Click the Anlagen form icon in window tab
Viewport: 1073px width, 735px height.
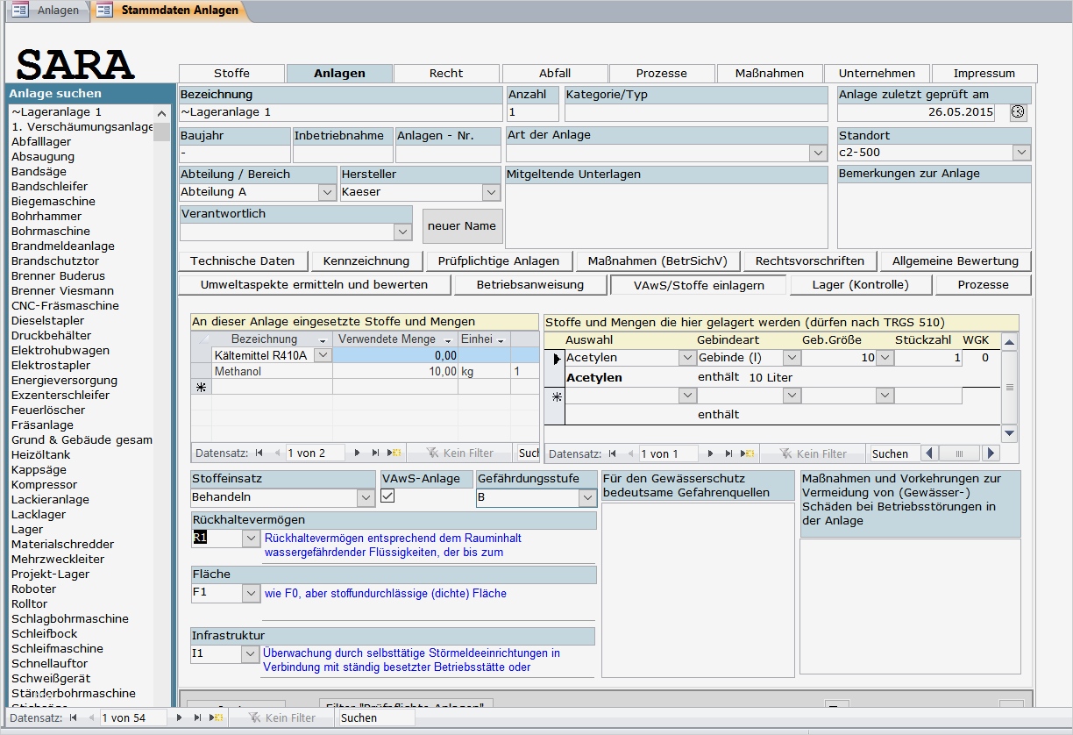tap(20, 11)
